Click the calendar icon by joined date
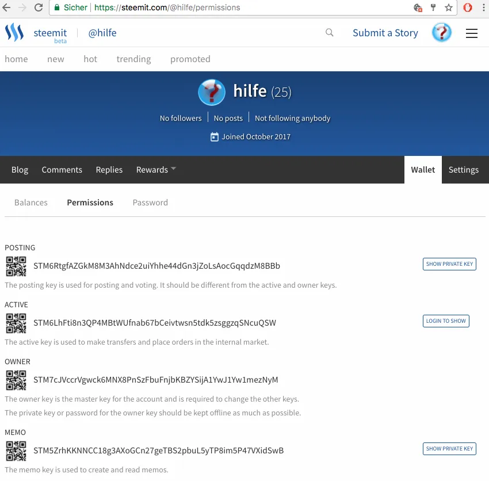 click(214, 136)
